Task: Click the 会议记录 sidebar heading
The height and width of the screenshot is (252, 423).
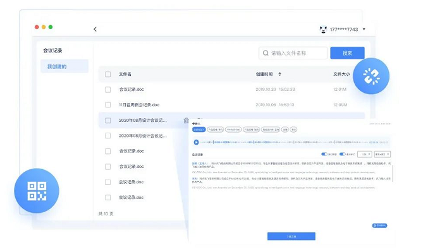Action: pyautogui.click(x=53, y=51)
